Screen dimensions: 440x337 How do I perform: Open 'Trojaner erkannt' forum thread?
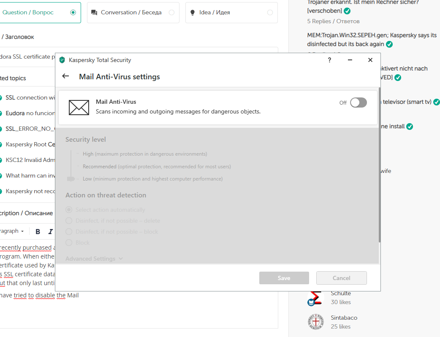coord(363,6)
